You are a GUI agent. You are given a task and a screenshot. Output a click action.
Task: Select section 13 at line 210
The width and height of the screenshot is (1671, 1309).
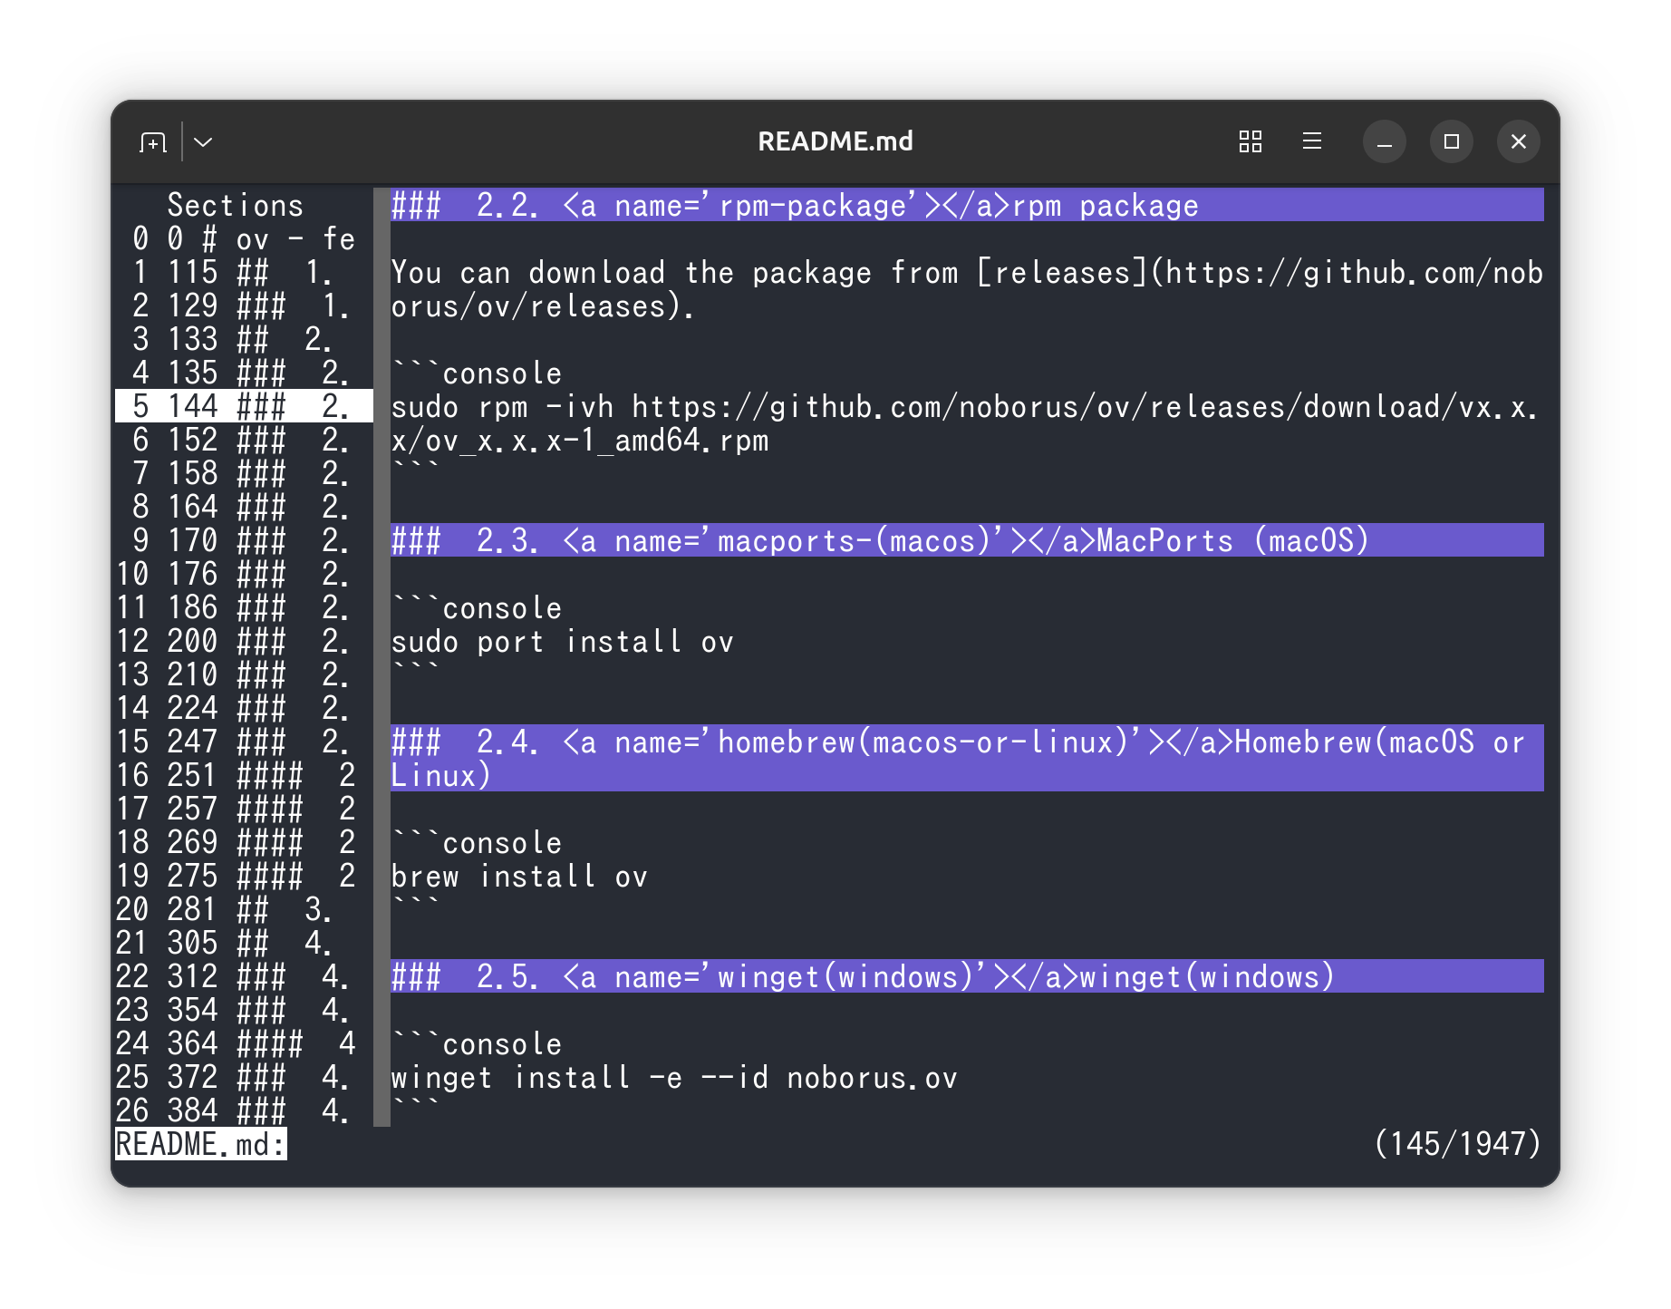click(244, 674)
